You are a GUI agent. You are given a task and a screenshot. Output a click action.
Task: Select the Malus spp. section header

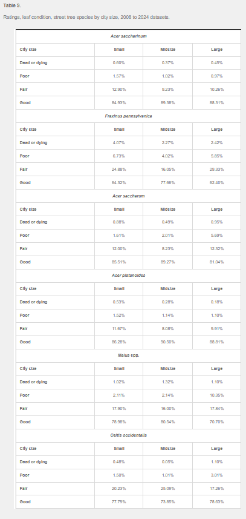[x=129, y=355]
